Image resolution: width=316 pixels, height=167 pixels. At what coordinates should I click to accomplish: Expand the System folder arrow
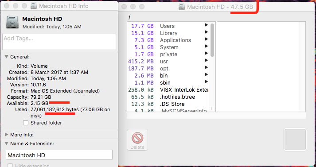(x=207, y=46)
